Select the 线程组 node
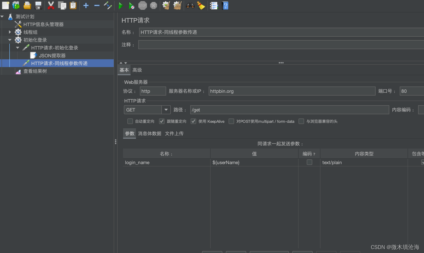 coord(30,32)
